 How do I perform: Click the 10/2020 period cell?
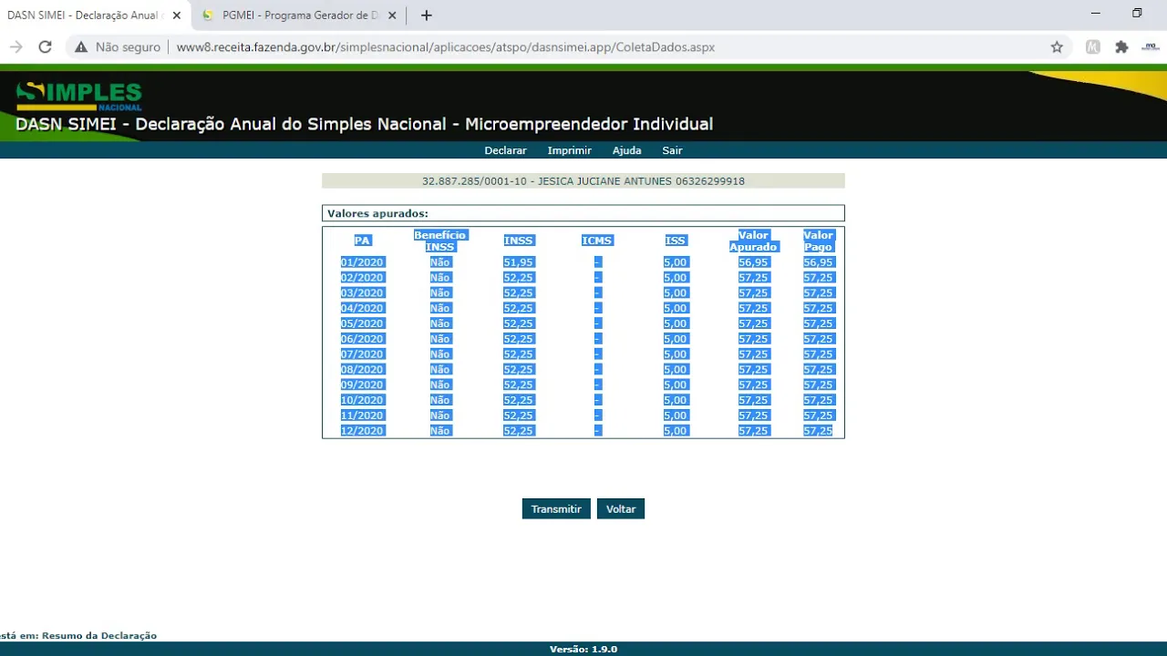pyautogui.click(x=363, y=400)
